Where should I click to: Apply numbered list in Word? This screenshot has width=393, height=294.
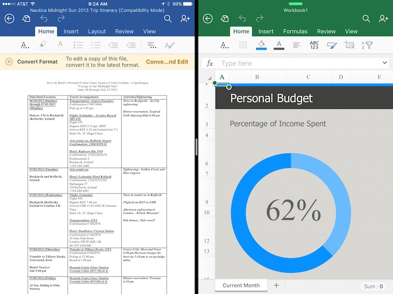point(96,45)
